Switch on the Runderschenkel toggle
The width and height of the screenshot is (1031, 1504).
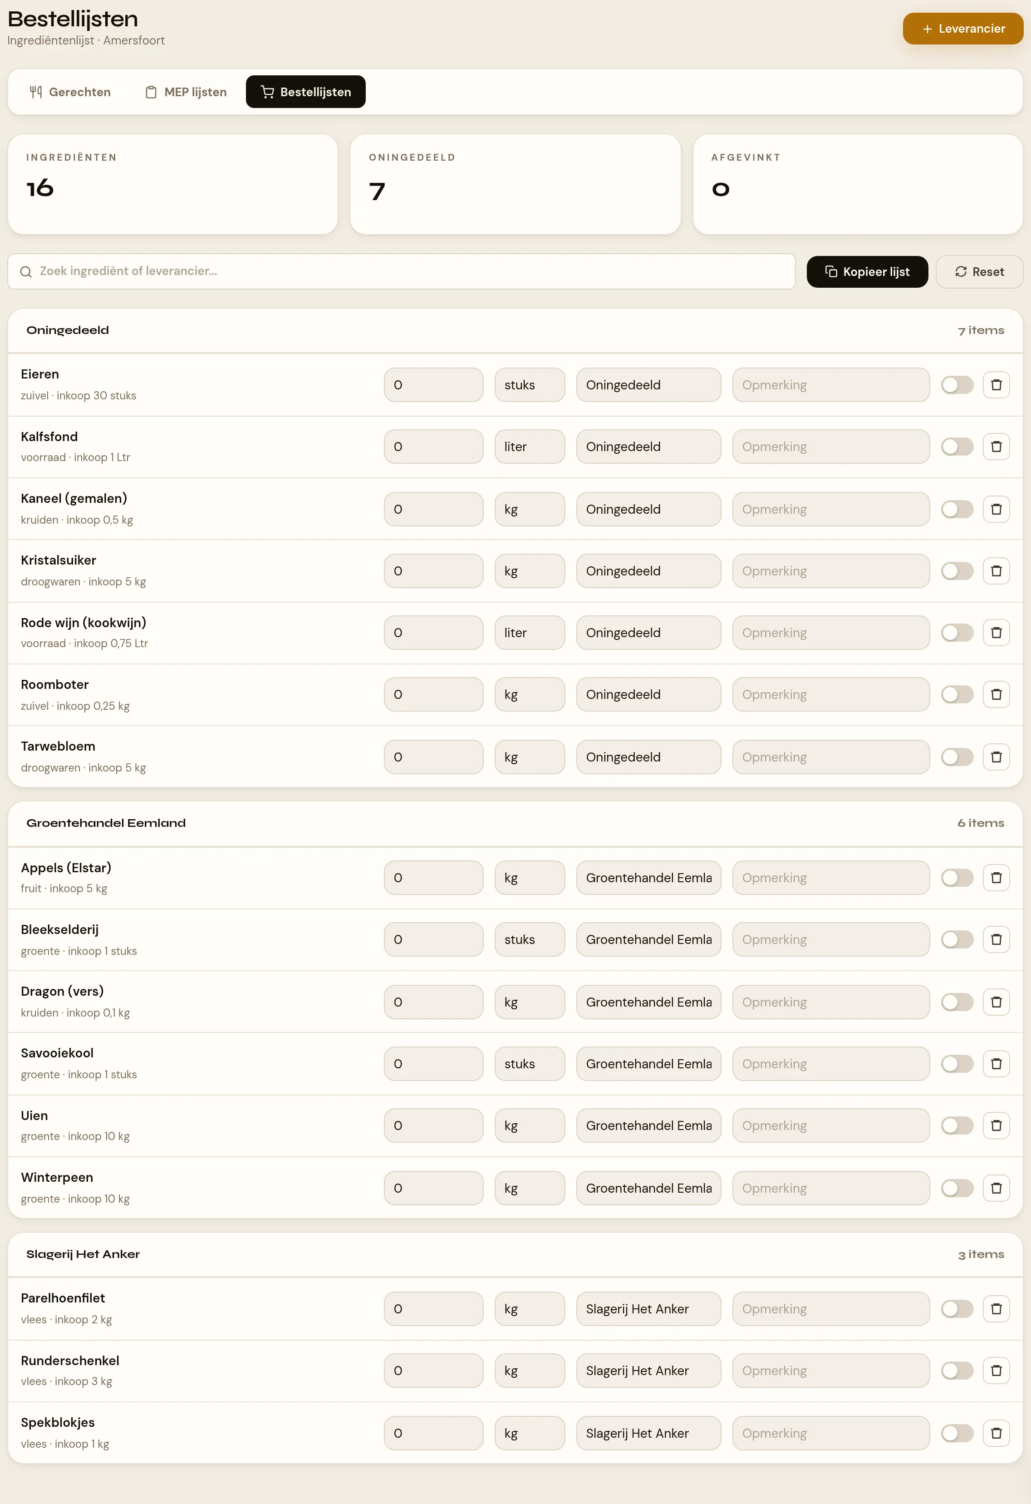click(x=957, y=1371)
